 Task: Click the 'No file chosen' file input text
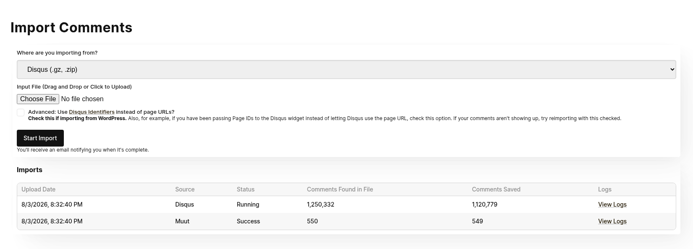point(82,99)
